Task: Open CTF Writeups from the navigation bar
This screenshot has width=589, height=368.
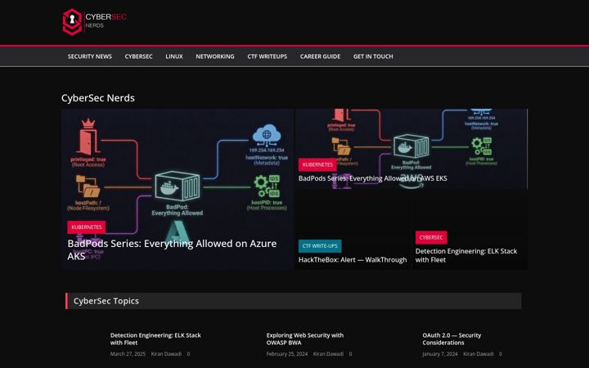Action: point(267,56)
